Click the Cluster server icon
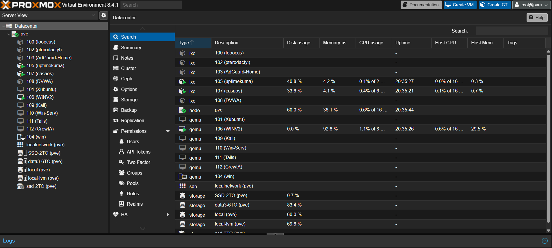 click(x=116, y=68)
